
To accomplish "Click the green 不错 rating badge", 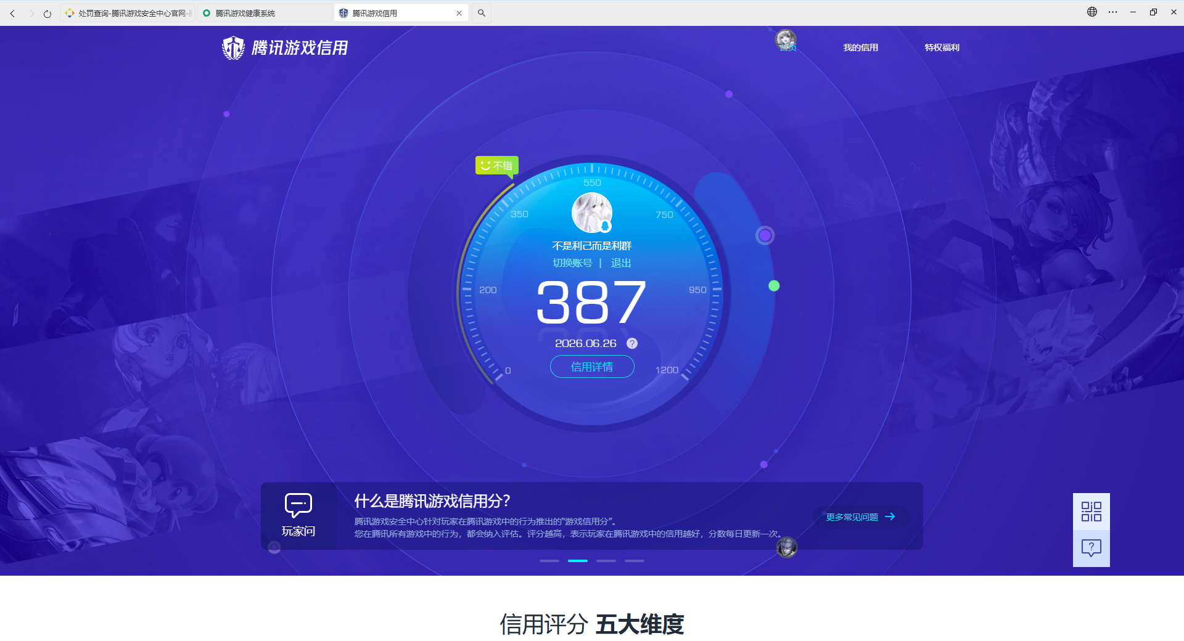I will pos(497,165).
